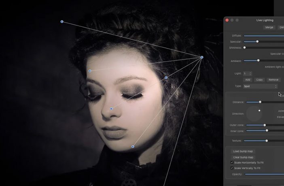The height and width of the screenshot is (186, 284).
Task: Click the light handle in the top-left background
Action: (62, 21)
